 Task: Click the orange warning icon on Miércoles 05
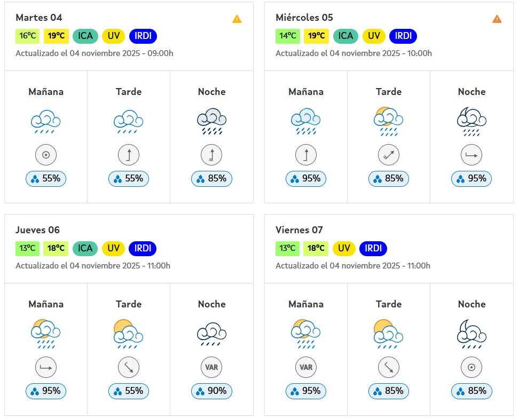tap(497, 19)
